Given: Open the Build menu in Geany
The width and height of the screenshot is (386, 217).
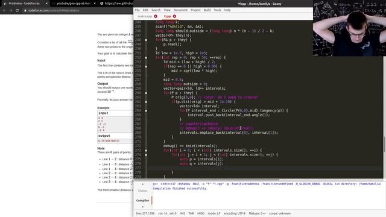Looking at the screenshot, I should click(207, 10).
